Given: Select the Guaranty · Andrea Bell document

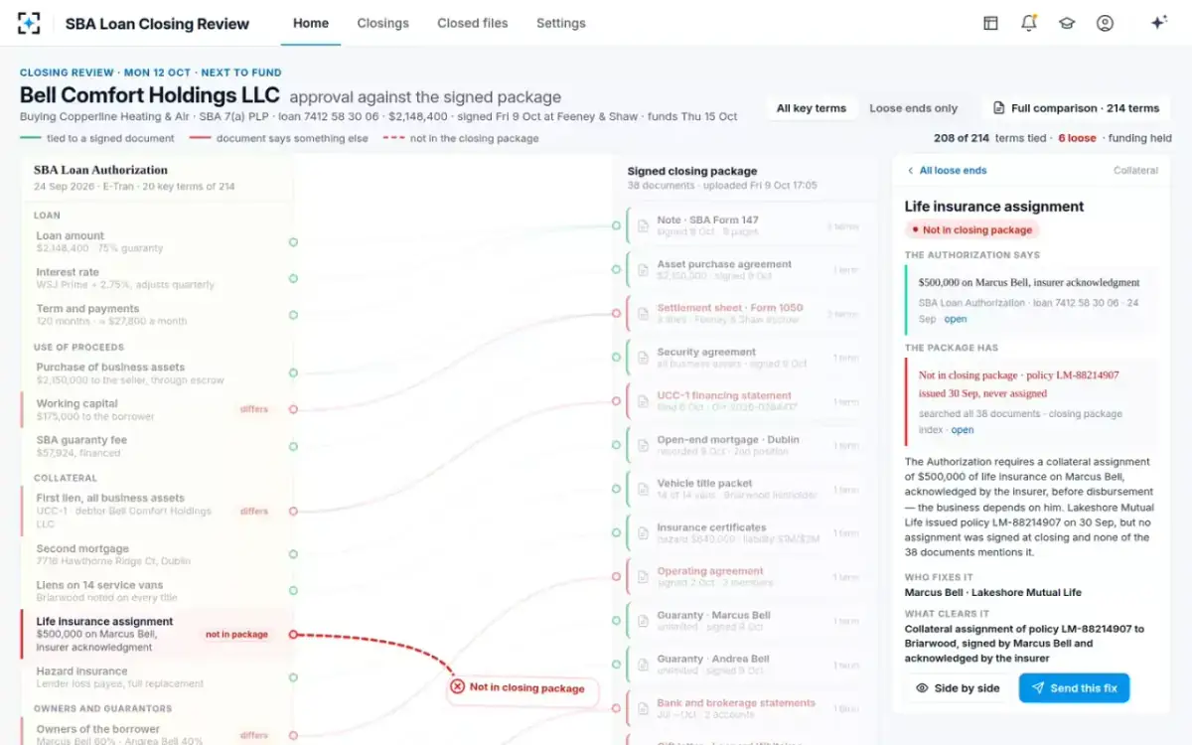Looking at the screenshot, I should [745, 665].
